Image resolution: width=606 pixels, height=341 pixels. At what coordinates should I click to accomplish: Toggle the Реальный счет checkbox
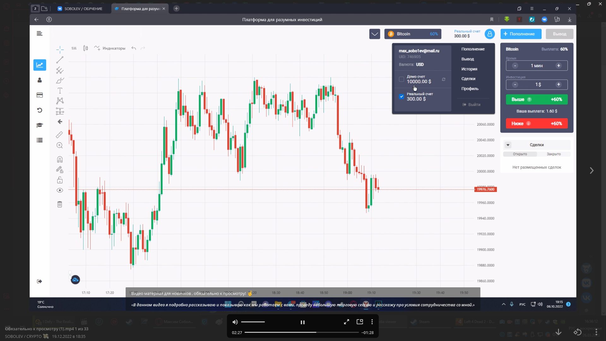(401, 97)
